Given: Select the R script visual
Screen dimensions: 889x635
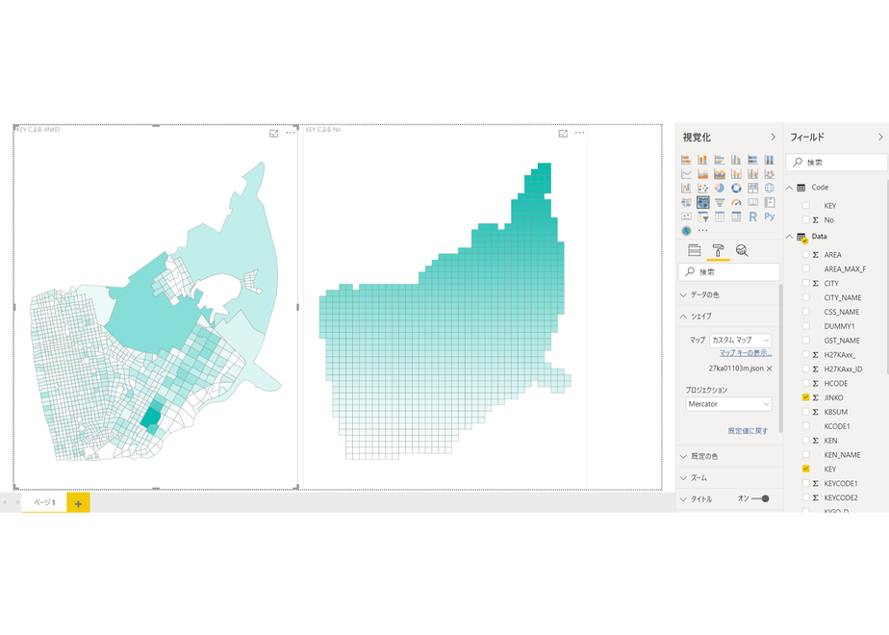Looking at the screenshot, I should pyautogui.click(x=753, y=216).
